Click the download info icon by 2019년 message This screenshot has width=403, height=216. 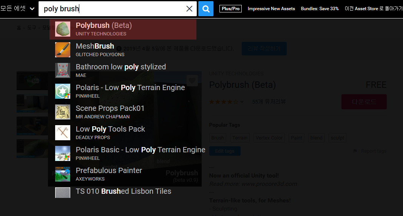coord(119,49)
